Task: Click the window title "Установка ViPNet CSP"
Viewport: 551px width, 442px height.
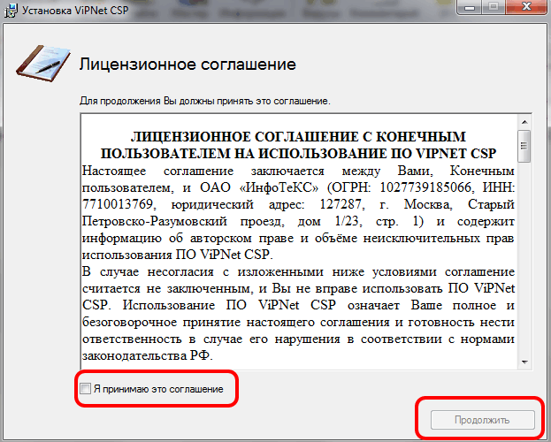Action: (x=75, y=11)
